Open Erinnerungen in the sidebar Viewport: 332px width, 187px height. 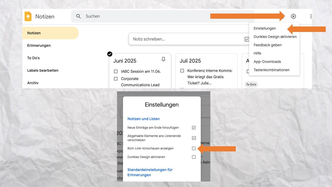point(39,45)
